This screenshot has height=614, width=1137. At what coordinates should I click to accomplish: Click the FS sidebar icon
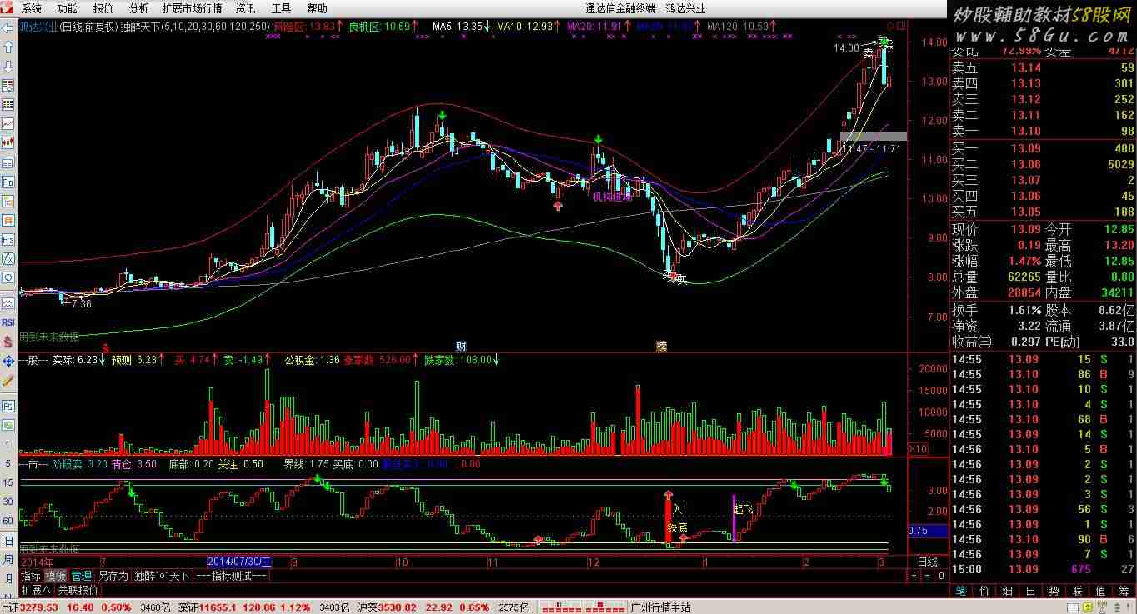click(8, 406)
